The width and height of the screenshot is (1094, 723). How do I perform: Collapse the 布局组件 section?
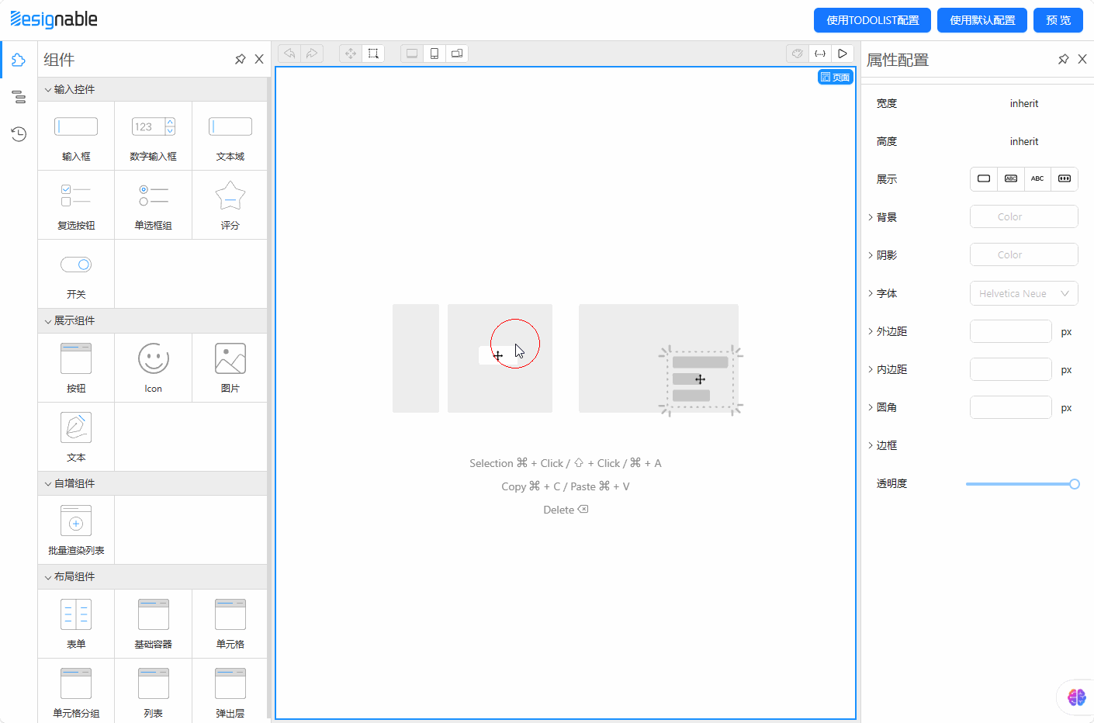tap(152, 576)
